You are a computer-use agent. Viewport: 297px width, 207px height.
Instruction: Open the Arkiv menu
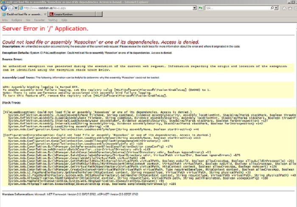coord(5,20)
